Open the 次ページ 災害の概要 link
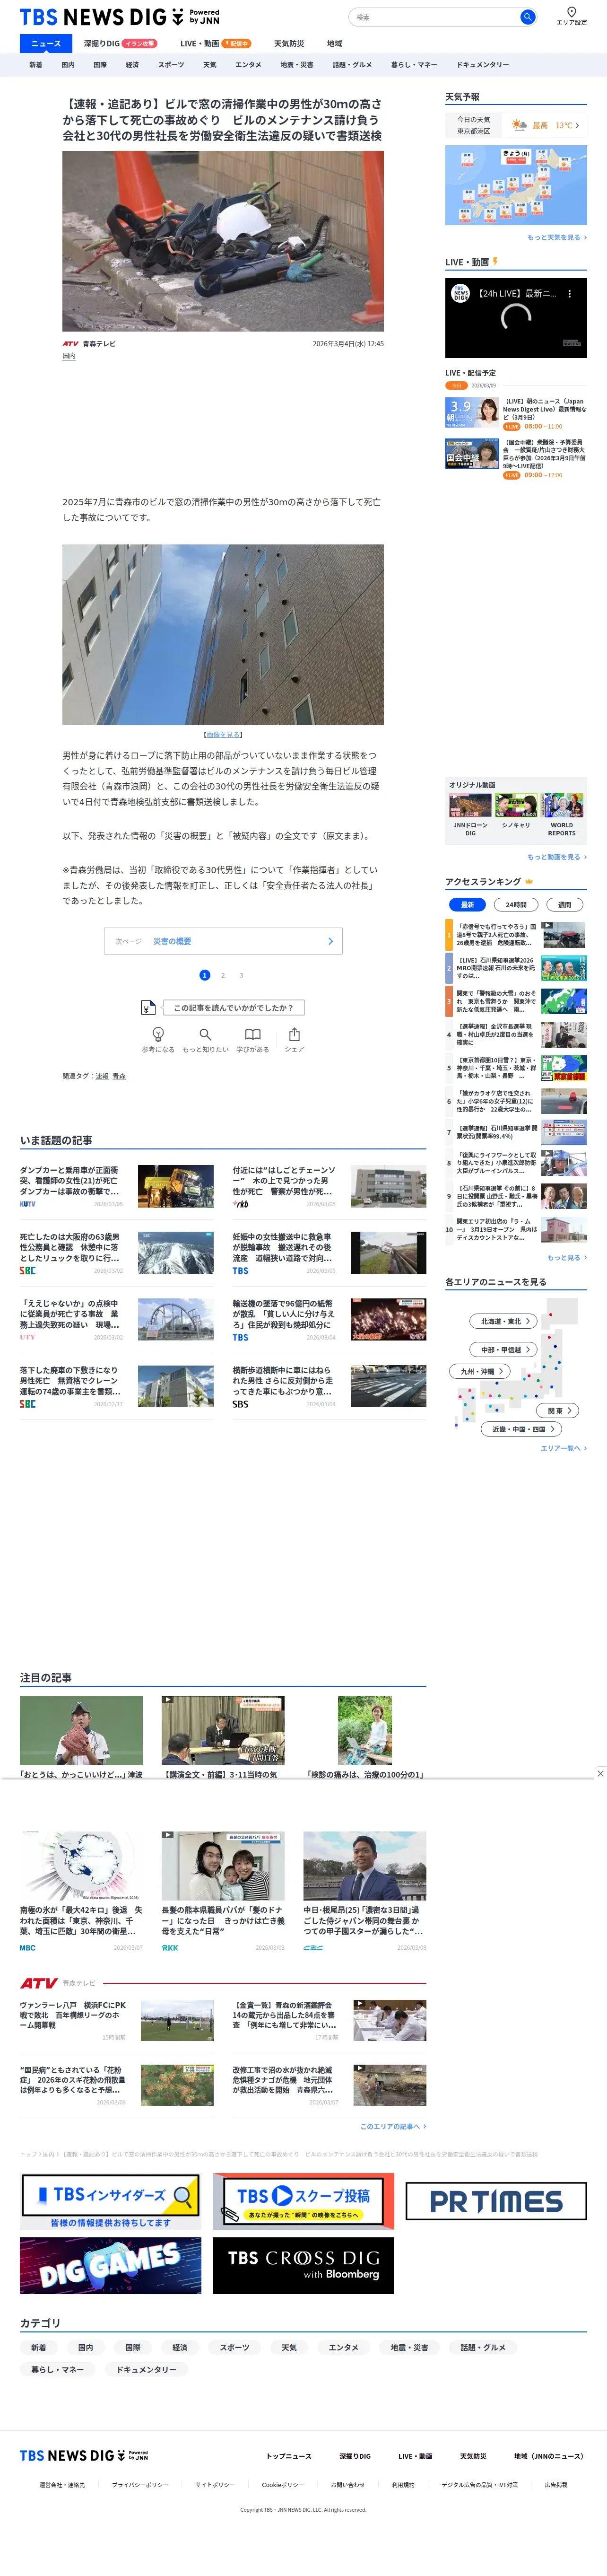This screenshot has width=607, height=2576. 223,941
